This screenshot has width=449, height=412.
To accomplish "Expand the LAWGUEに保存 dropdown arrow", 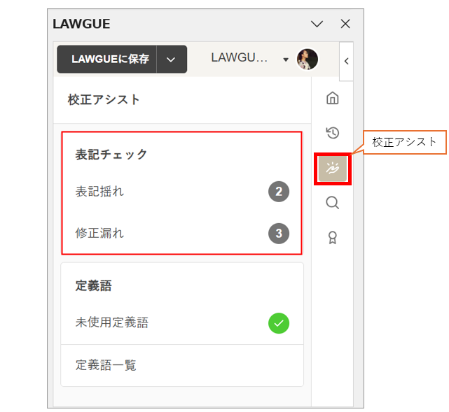I will tap(172, 59).
